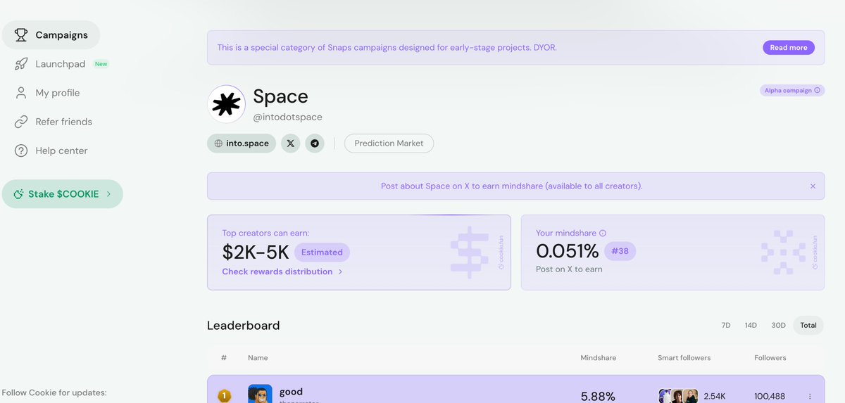The width and height of the screenshot is (845, 403).
Task: Select the 14D leaderboard period
Action: 751,326
